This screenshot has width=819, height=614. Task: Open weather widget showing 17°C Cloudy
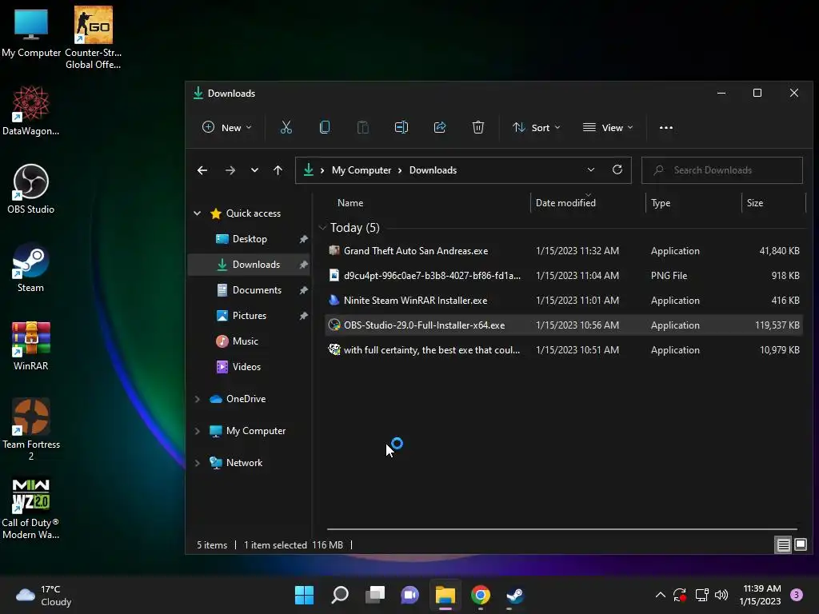44,595
